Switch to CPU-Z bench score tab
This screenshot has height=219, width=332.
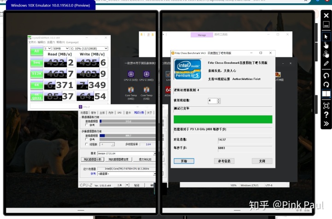(139, 113)
